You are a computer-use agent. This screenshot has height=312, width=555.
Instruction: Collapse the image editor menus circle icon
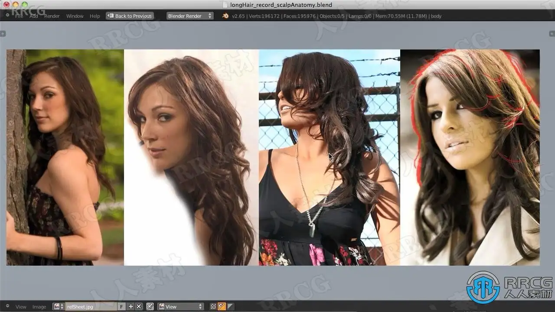tap(7, 306)
